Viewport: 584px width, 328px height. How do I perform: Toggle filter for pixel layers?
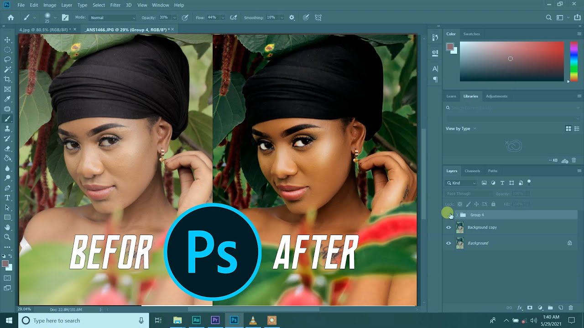pos(484,183)
